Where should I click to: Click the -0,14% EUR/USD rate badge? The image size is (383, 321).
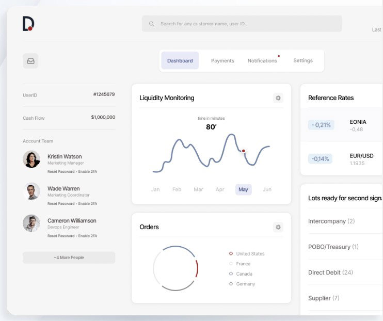coord(320,159)
